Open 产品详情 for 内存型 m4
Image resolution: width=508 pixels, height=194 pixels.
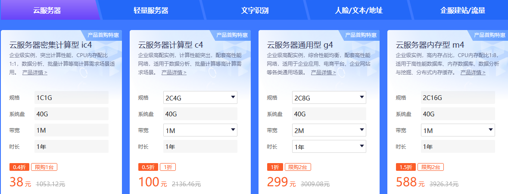click(x=473, y=73)
